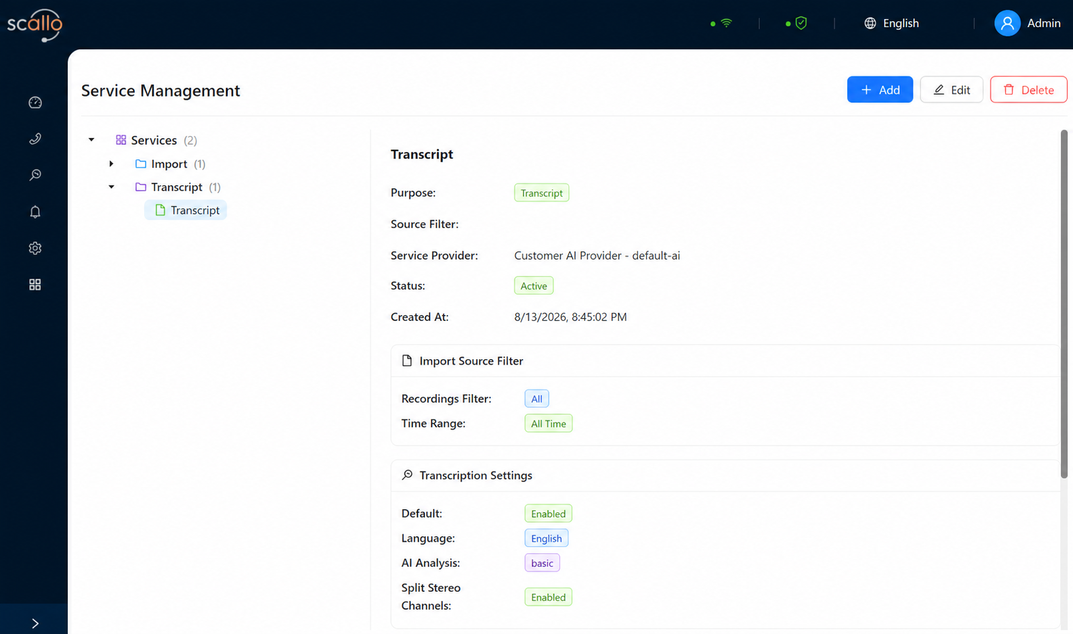Check the shield security status icon
The image size is (1073, 634).
coord(801,23)
